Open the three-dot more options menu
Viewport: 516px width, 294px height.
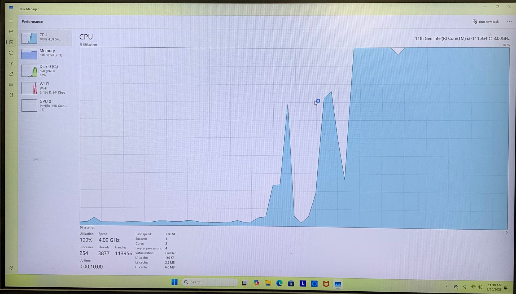(x=509, y=22)
